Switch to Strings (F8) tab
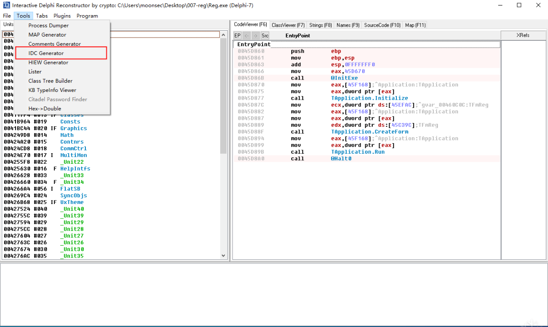 (321, 25)
